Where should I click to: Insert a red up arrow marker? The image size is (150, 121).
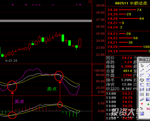coord(142,104)
